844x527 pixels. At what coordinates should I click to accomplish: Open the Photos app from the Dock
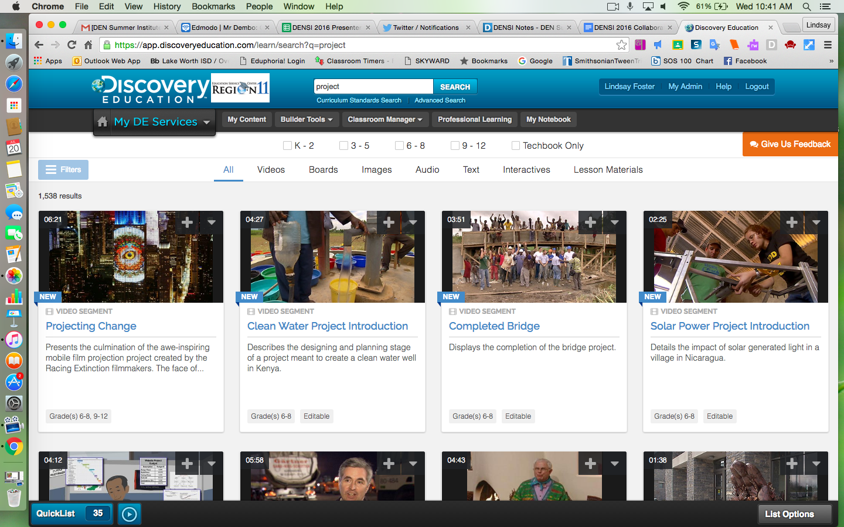[14, 275]
